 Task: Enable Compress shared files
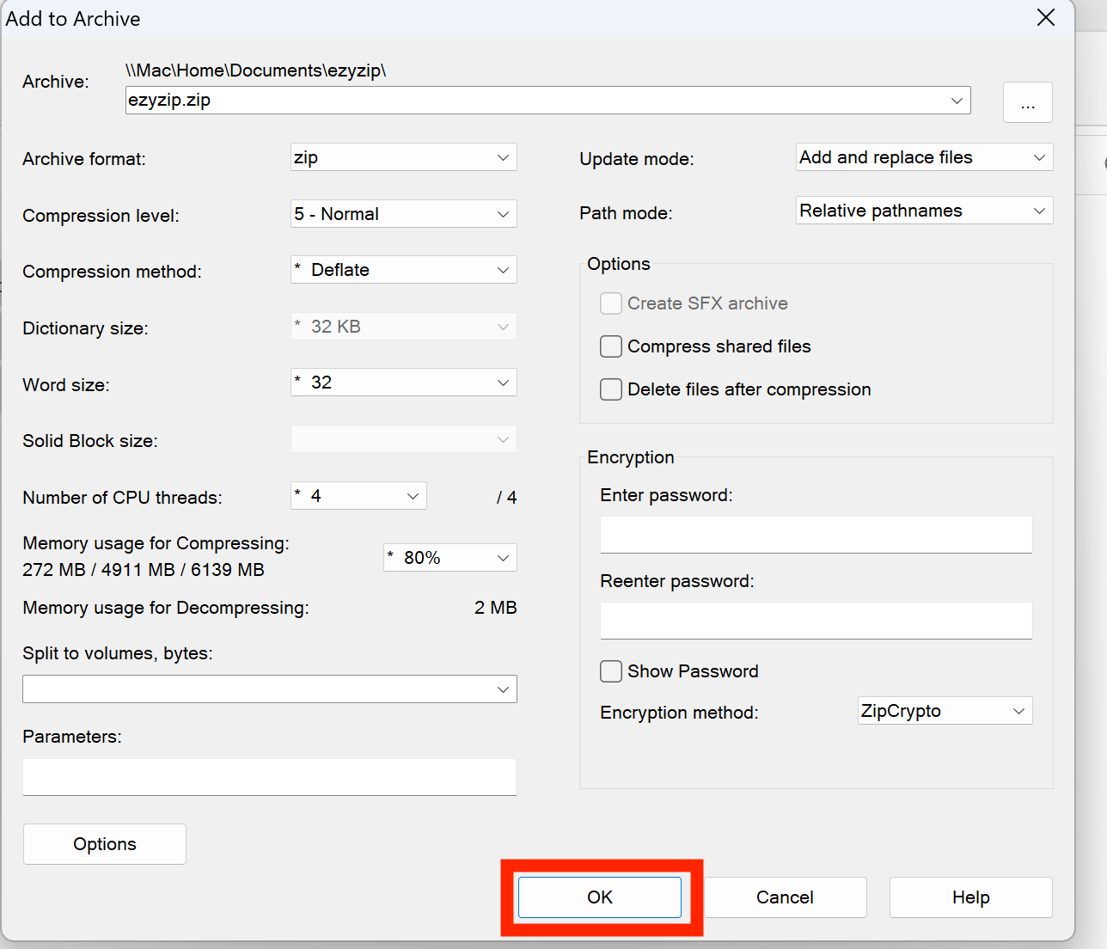click(610, 346)
